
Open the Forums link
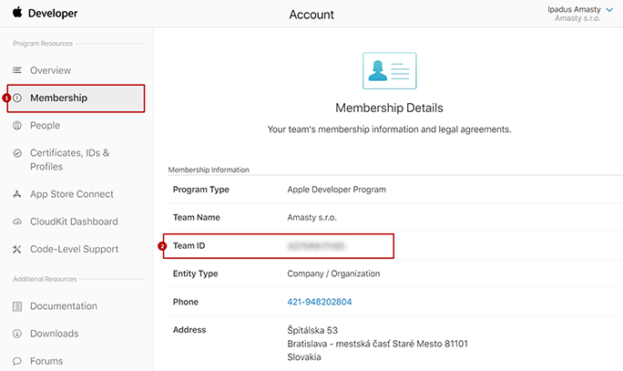pyautogui.click(x=46, y=361)
